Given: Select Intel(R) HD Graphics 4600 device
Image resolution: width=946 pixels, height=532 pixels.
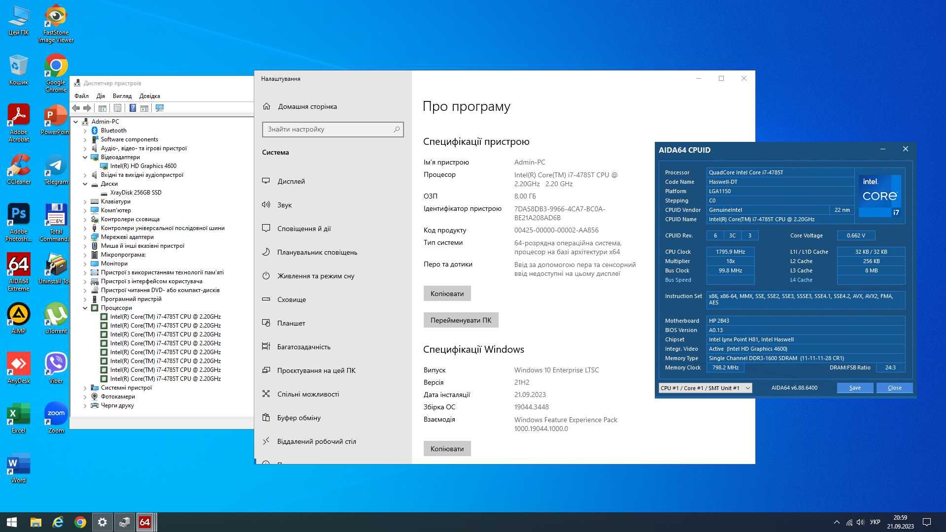Looking at the screenshot, I should click(143, 166).
